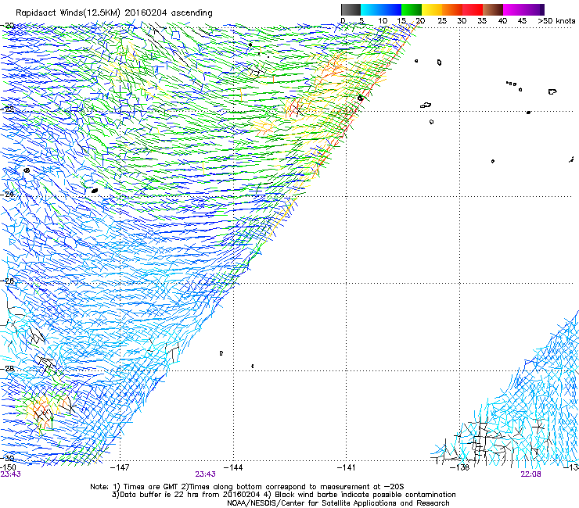Viewport: 579px width, 508px height.
Task: Choose the yellow 20-25 knot legend segment
Action: pyautogui.click(x=432, y=9)
